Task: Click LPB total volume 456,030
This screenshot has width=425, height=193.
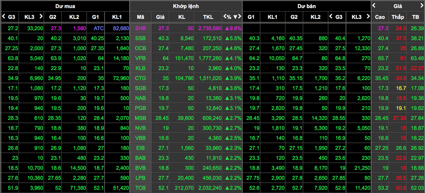Action: point(212,178)
